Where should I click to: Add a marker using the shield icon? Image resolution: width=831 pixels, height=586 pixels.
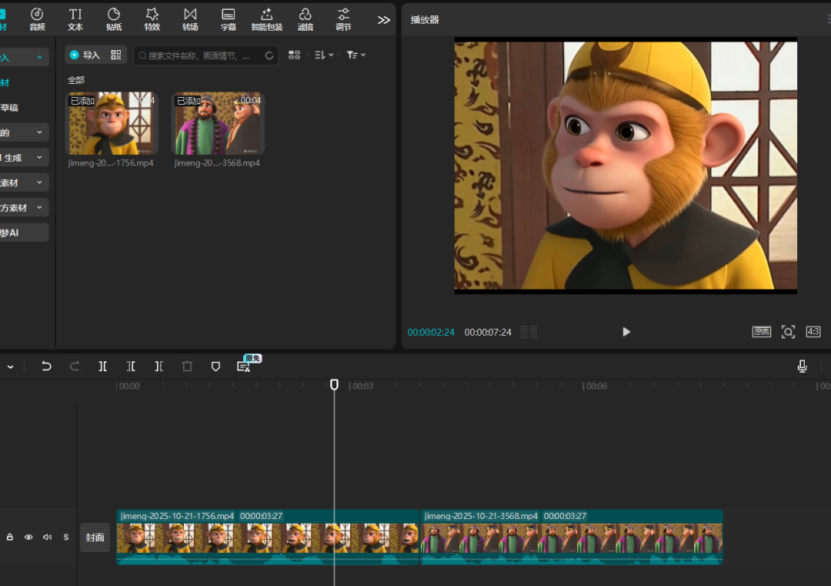(x=215, y=367)
